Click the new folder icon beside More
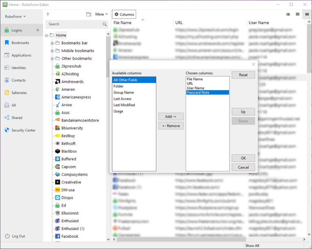 click(89, 14)
